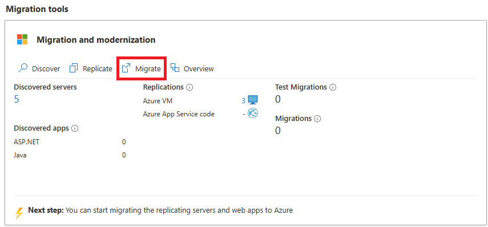This screenshot has height=227, width=488.
Task: Click the ASP.NET count 0
Action: click(124, 142)
